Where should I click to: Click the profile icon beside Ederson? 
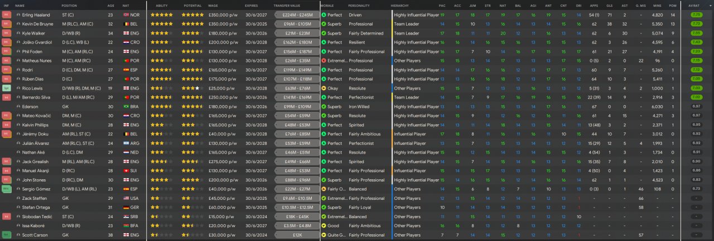pos(18,107)
